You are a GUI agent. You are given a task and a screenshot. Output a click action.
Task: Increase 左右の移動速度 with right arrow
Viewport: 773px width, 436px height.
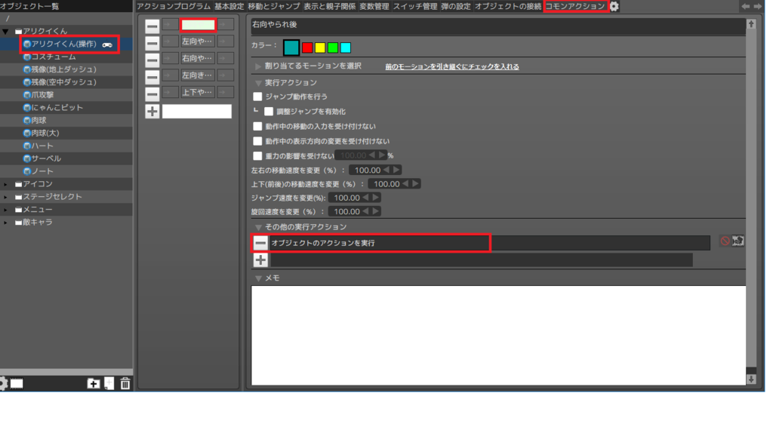[x=396, y=170]
